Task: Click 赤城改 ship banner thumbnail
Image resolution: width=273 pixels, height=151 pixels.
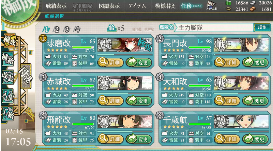Action: tap(125, 83)
